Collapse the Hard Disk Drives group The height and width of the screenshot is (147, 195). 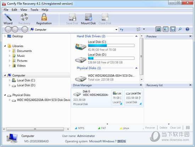point(136,36)
